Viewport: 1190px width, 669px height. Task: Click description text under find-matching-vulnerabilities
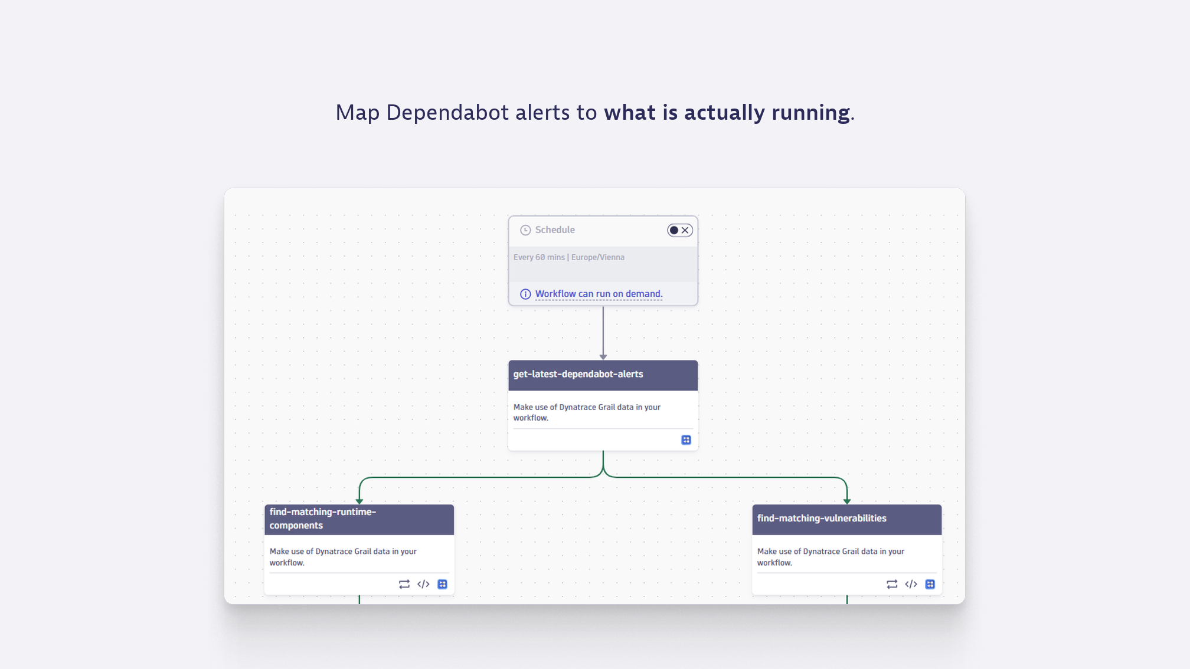(x=831, y=557)
